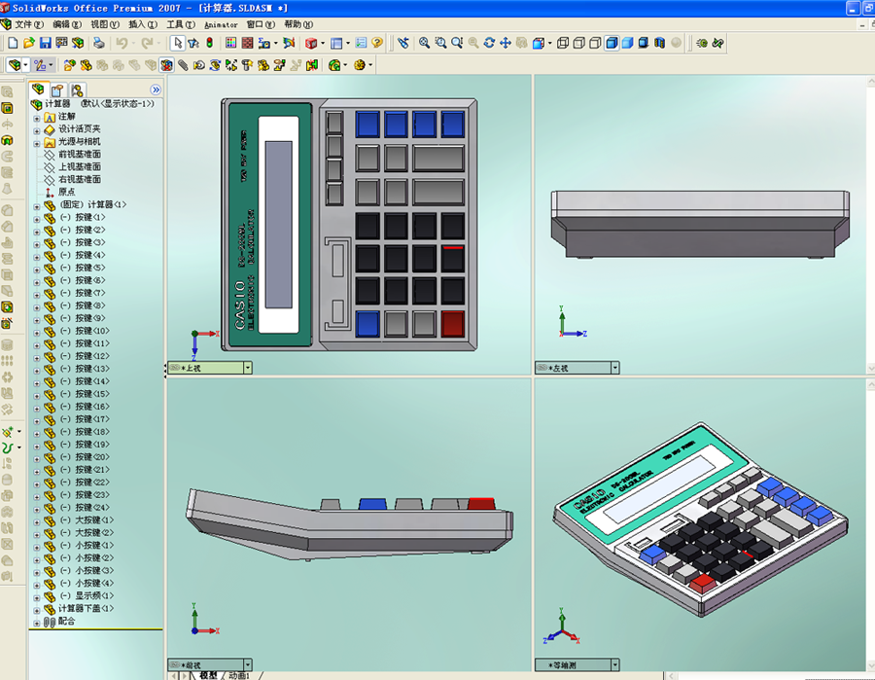
Task: Toggle Shaded With Edges display
Action: 612,43
